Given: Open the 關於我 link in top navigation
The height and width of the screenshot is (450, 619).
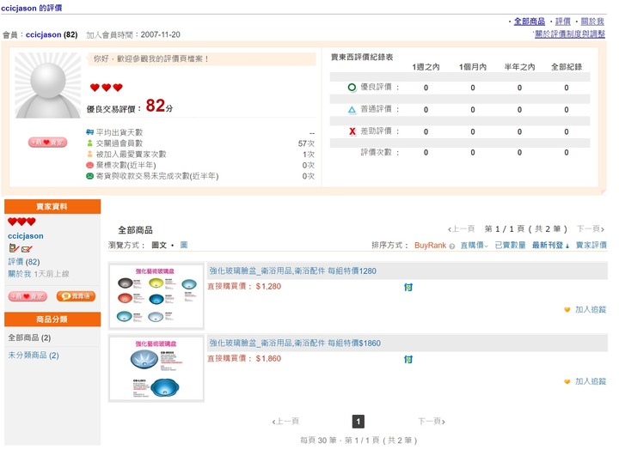Looking at the screenshot, I should [592, 21].
